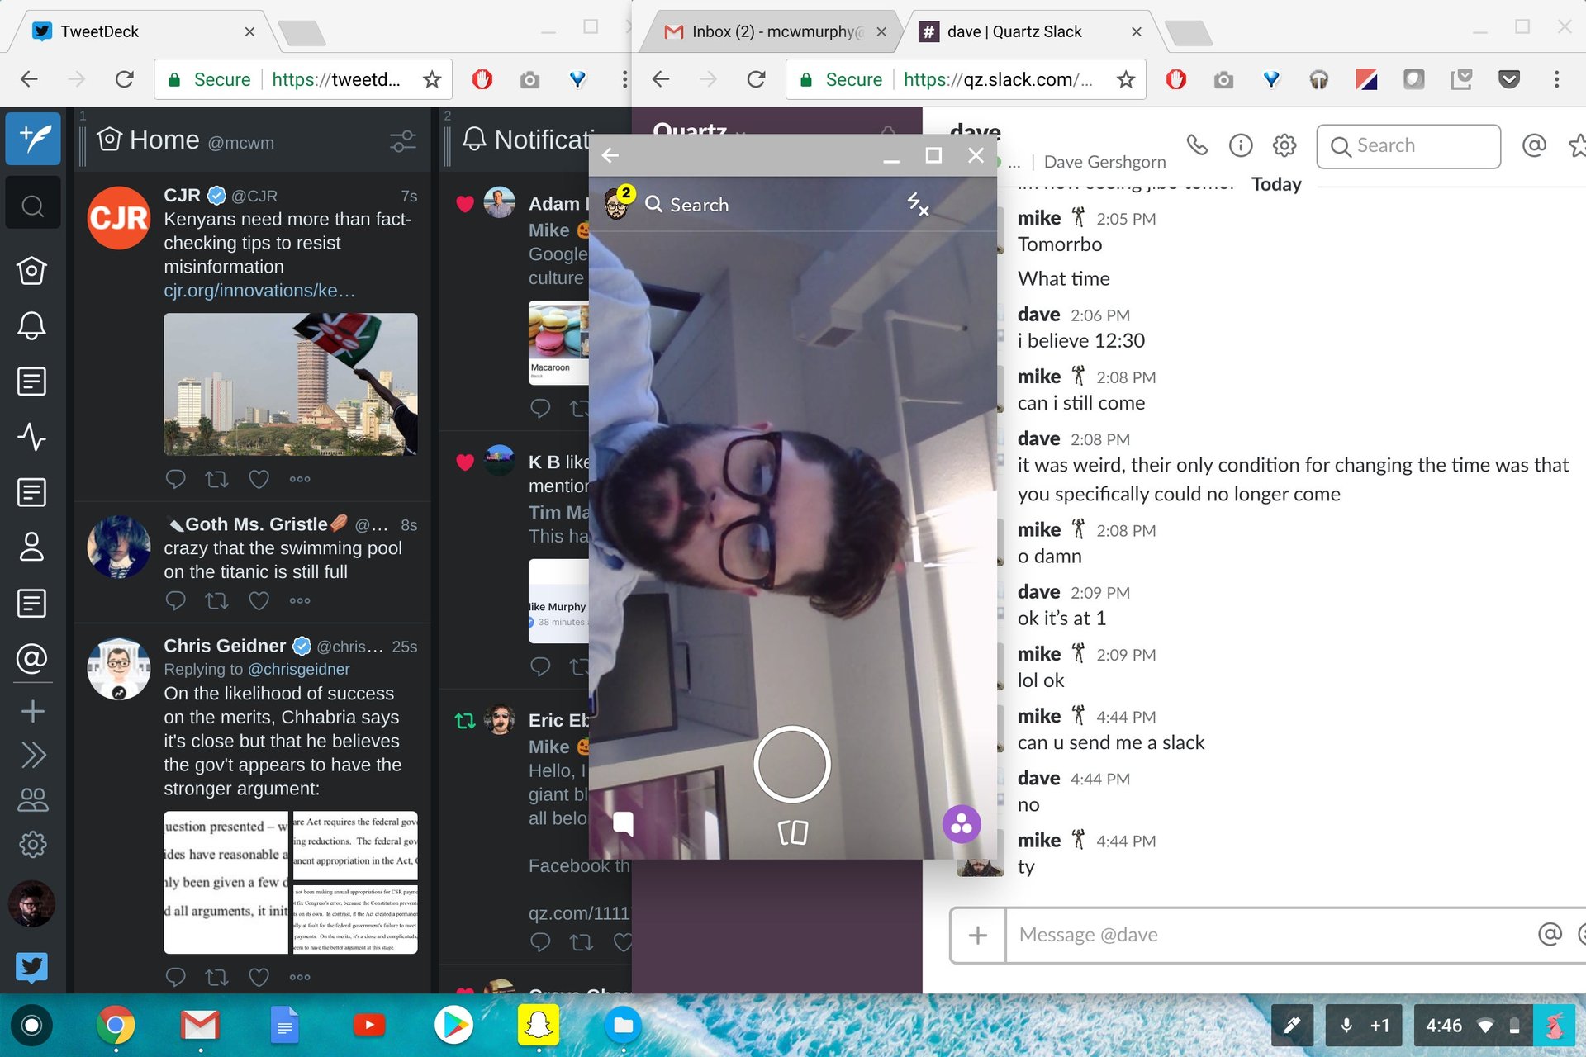Open more options on Chris Geidner tweet
The height and width of the screenshot is (1057, 1586).
pos(300,977)
